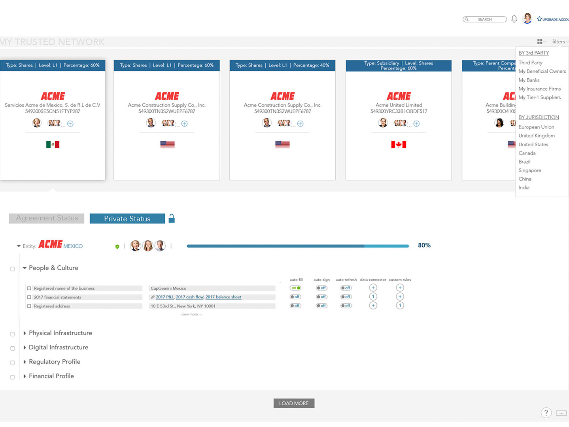
Task: Click the group avatars on Servicios Acme de Mexico card
Action: 54,123
